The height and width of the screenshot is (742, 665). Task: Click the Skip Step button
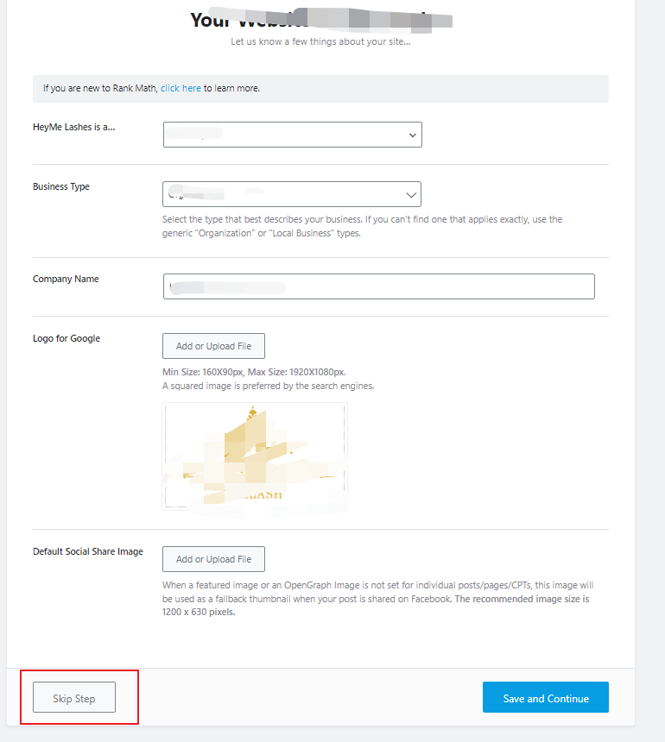point(74,698)
